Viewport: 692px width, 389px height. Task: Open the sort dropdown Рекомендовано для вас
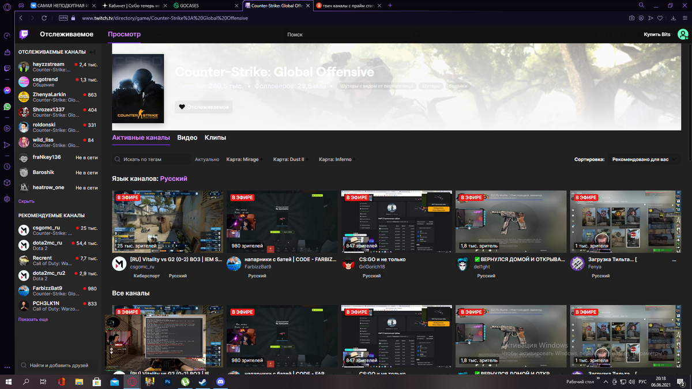pos(644,159)
